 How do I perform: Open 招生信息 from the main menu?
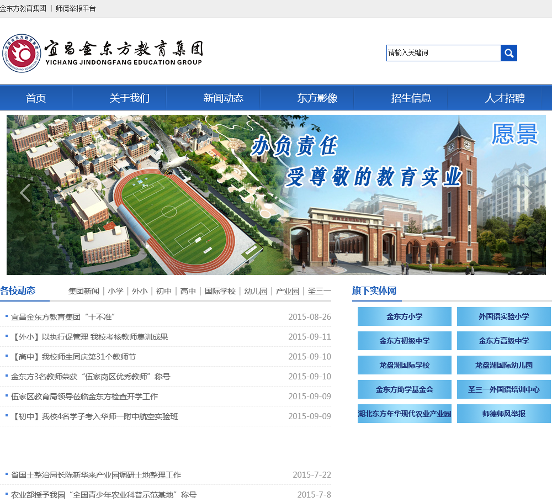pyautogui.click(x=411, y=98)
